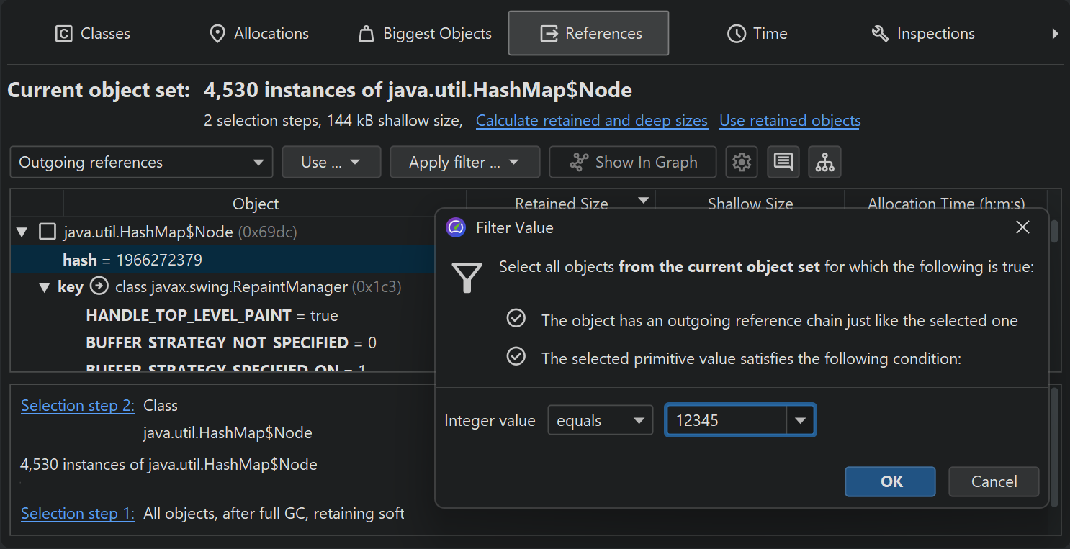
Task: Open the equals condition dropdown
Action: coord(600,421)
